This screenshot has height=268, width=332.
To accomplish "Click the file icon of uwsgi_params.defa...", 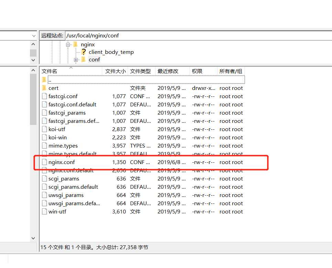I will [44, 203].
